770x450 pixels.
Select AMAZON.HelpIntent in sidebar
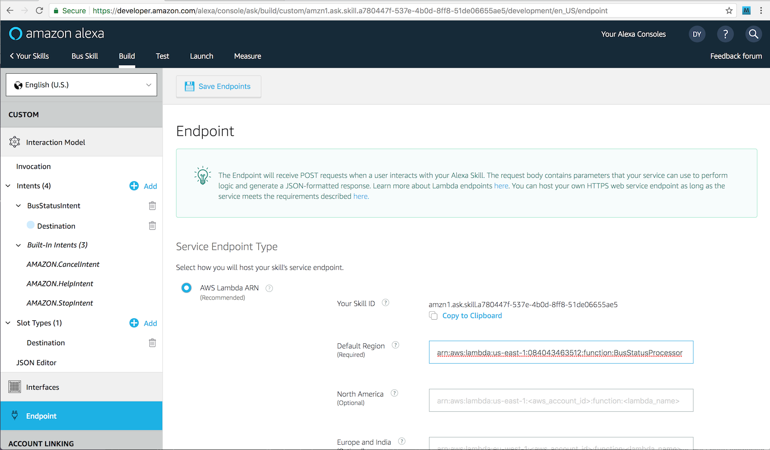click(x=60, y=284)
